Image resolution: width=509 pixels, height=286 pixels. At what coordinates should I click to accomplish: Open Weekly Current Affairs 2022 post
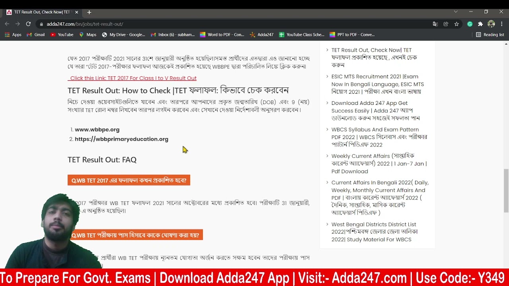(379, 164)
